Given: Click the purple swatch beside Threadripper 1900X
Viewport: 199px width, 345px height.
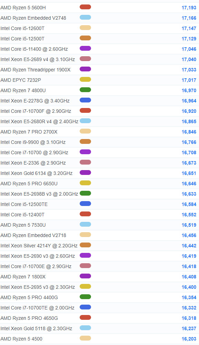Looking at the screenshot, I should click(85, 69).
